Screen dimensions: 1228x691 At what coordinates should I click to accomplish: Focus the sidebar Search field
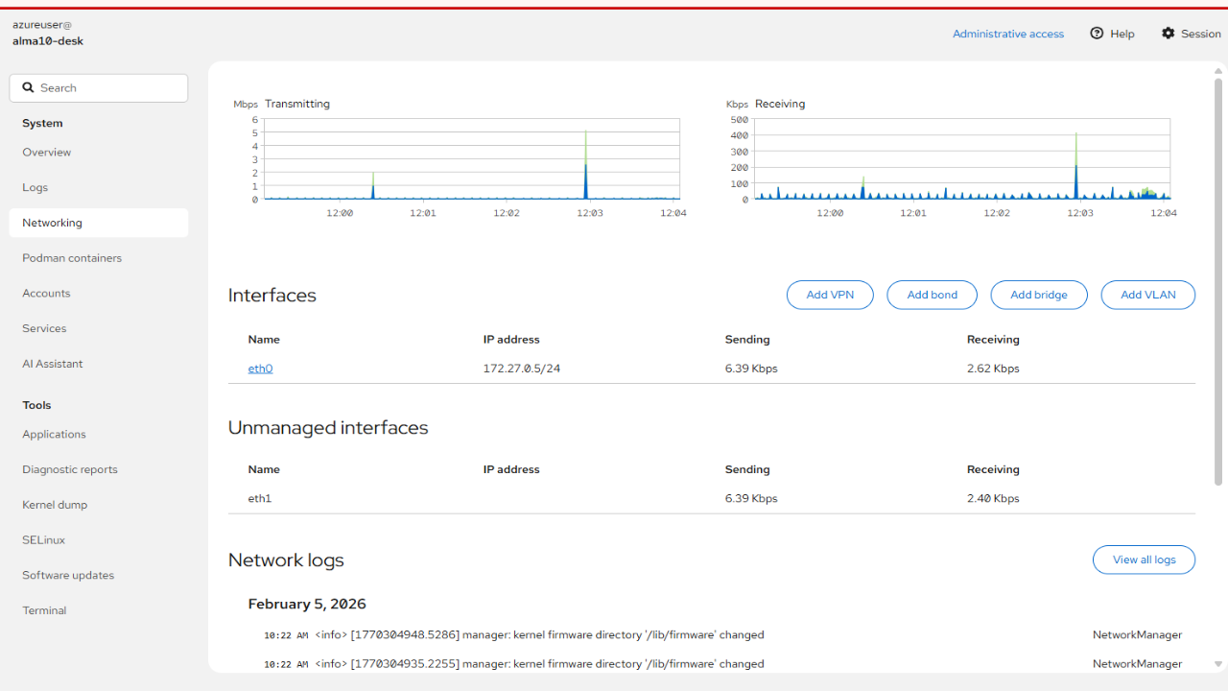point(99,87)
